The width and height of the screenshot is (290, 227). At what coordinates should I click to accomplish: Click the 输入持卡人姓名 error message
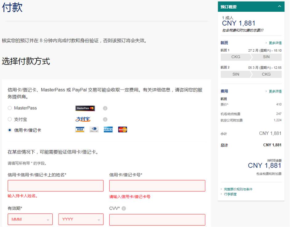[x=22, y=196]
